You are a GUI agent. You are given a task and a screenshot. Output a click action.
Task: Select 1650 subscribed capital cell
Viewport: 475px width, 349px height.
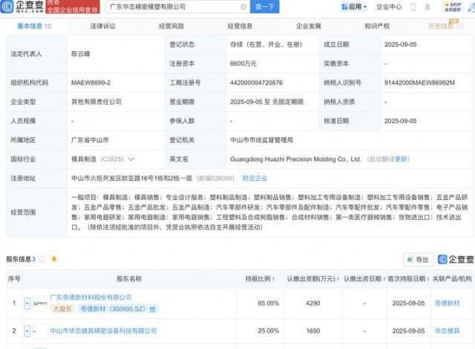coord(313,331)
